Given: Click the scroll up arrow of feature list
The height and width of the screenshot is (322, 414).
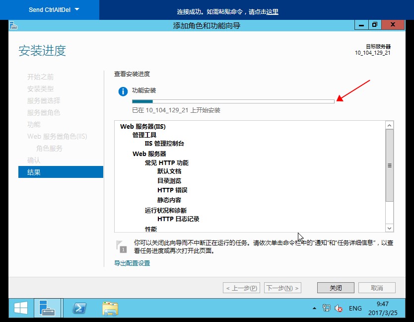Looking at the screenshot, I should click(390, 125).
